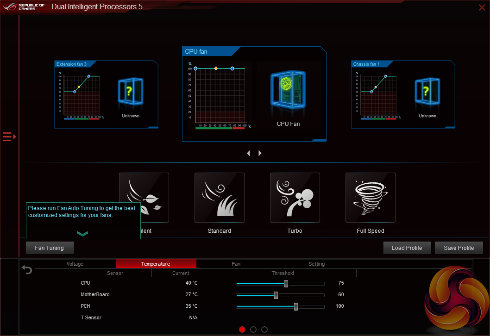Click Extension fan 3 Unknown chassis icon

130,92
